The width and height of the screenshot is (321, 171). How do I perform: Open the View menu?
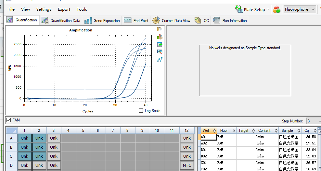[x=25, y=9]
